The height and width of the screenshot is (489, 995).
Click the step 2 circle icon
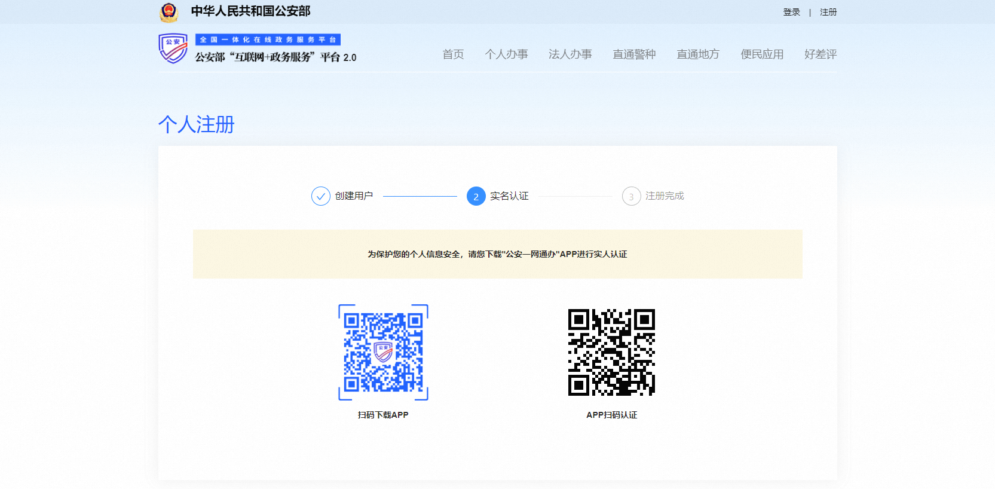click(x=476, y=196)
